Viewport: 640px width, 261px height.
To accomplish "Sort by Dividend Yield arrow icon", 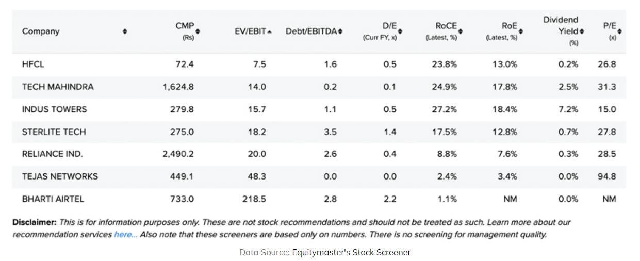I will (x=582, y=31).
